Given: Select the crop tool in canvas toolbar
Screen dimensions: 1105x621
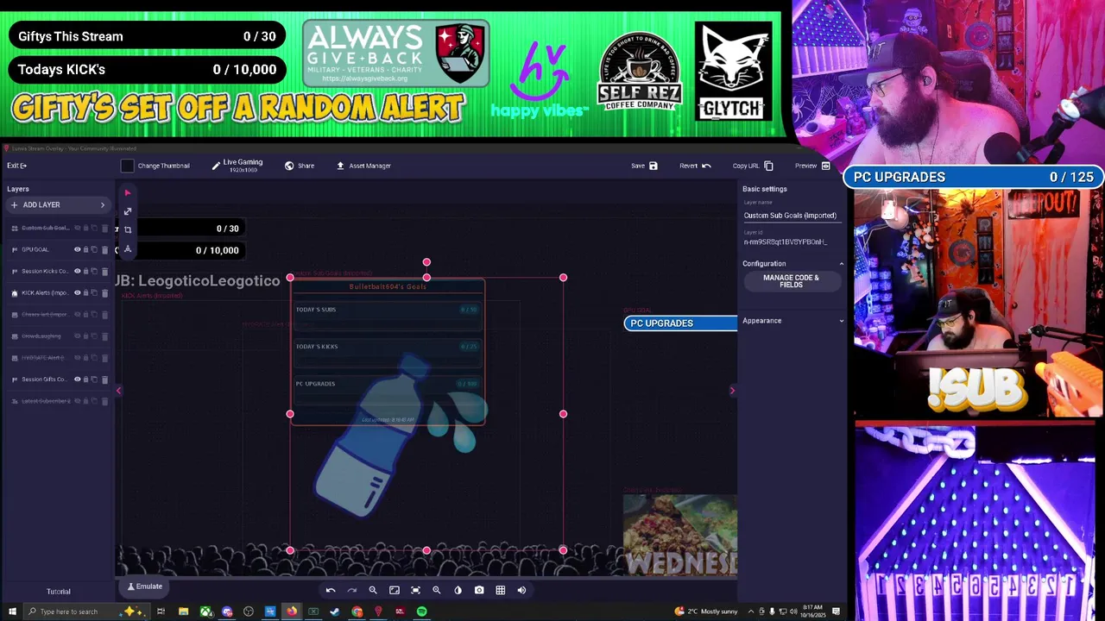Looking at the screenshot, I should click(x=128, y=229).
